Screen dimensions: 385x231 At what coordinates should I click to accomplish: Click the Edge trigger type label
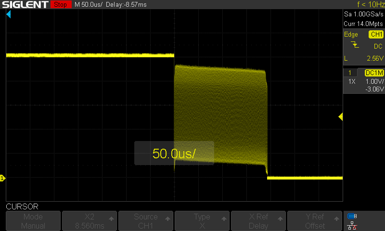point(351,34)
